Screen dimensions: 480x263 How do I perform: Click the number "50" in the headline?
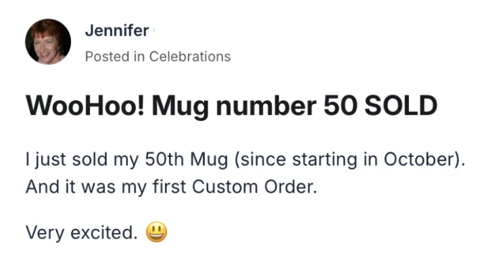tap(337, 106)
